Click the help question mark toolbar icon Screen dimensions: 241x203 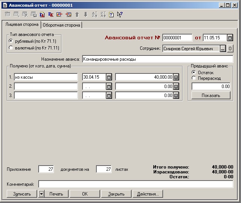pos(111,15)
